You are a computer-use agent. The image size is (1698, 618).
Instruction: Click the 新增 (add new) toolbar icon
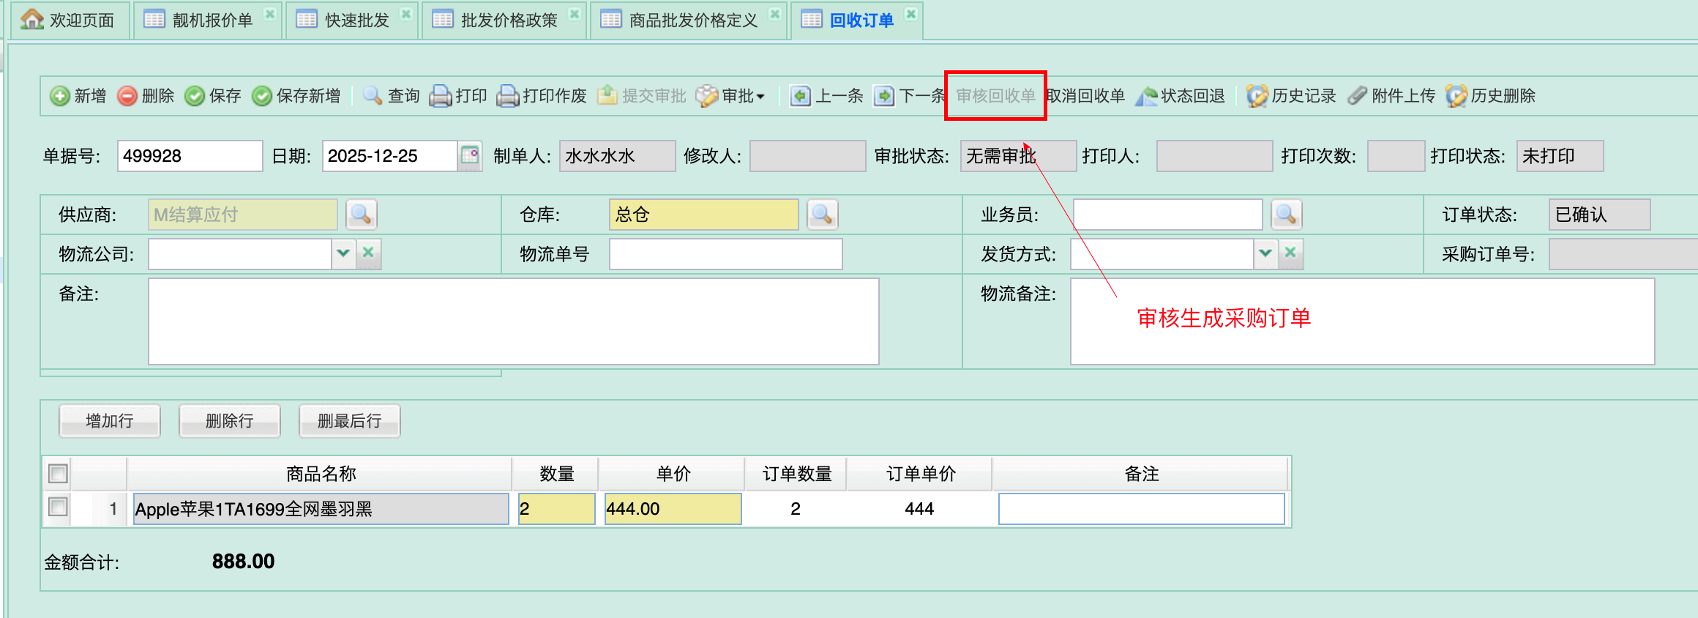(60, 96)
